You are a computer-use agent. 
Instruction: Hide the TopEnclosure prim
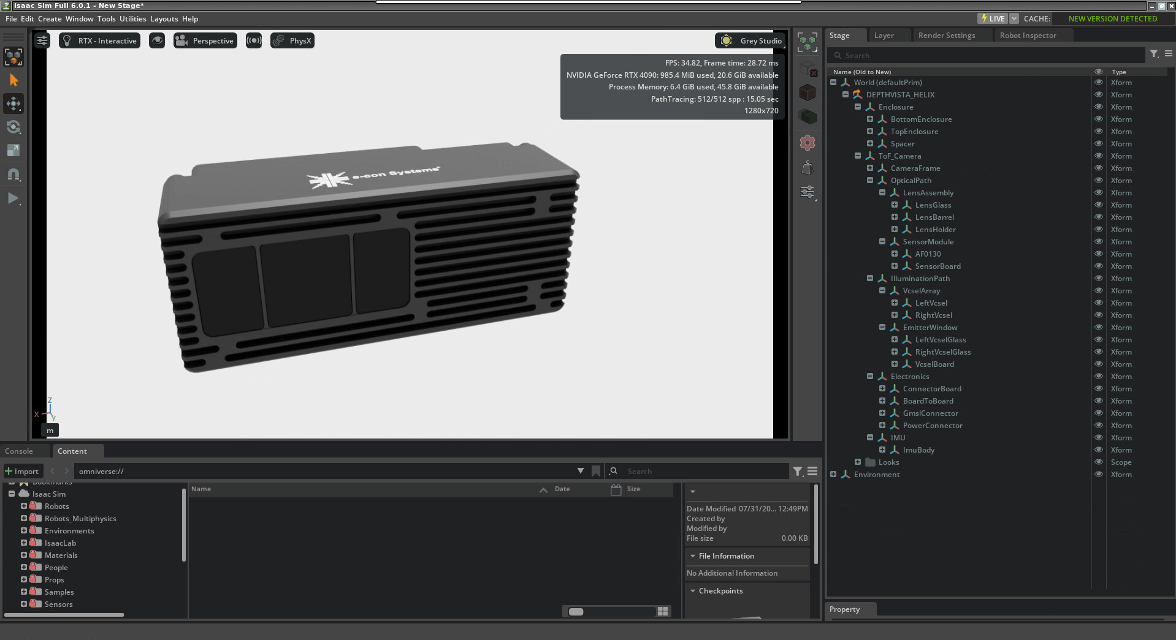point(1099,132)
